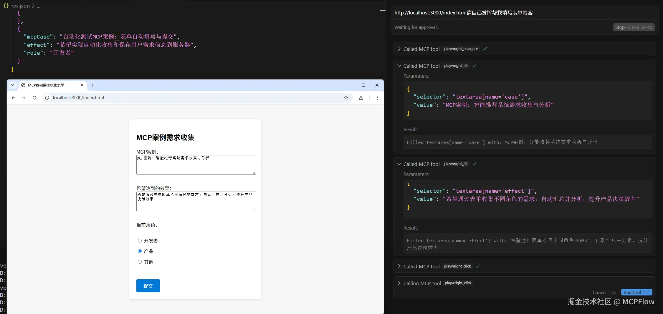
Task: Click the 希望达到的效果 textarea
Action: pos(196,201)
